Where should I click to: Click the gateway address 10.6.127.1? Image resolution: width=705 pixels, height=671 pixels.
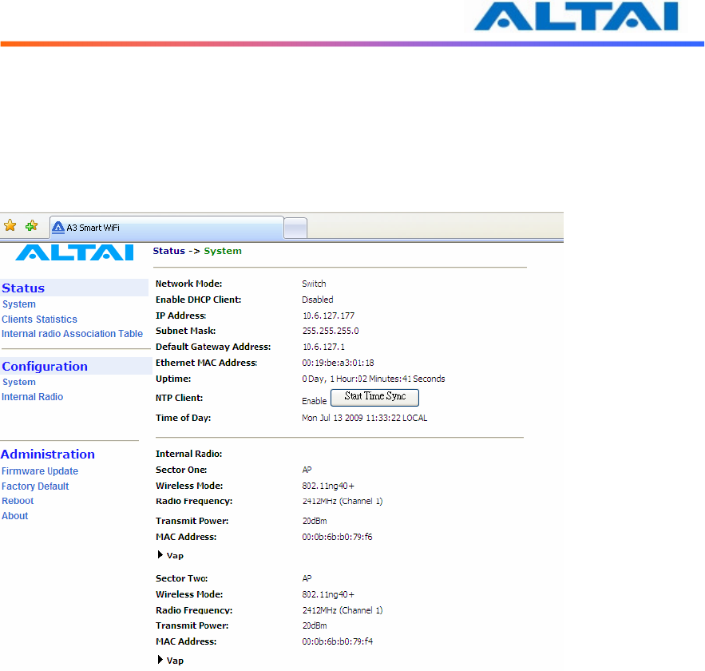tap(323, 347)
